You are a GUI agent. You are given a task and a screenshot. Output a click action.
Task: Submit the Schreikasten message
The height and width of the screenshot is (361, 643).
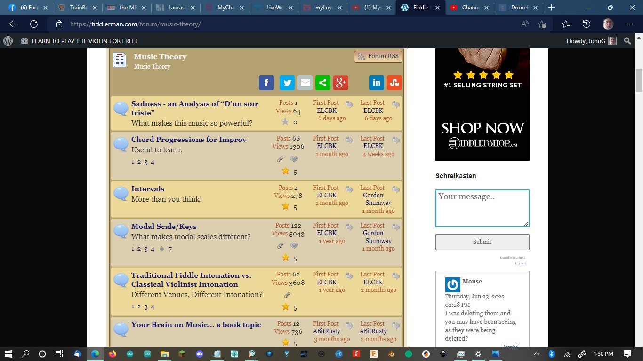click(x=482, y=242)
